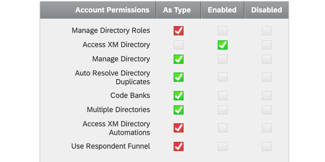Disable the Use Respondent Funnel permission

[266, 146]
